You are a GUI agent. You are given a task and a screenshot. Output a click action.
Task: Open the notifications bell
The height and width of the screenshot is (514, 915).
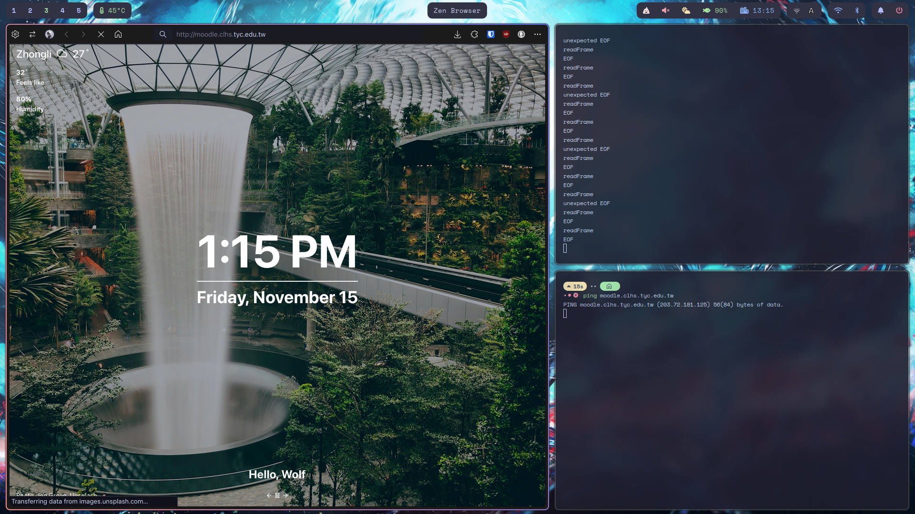[881, 10]
